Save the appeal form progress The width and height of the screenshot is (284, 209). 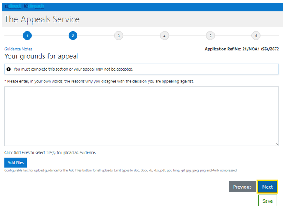tap(267, 201)
